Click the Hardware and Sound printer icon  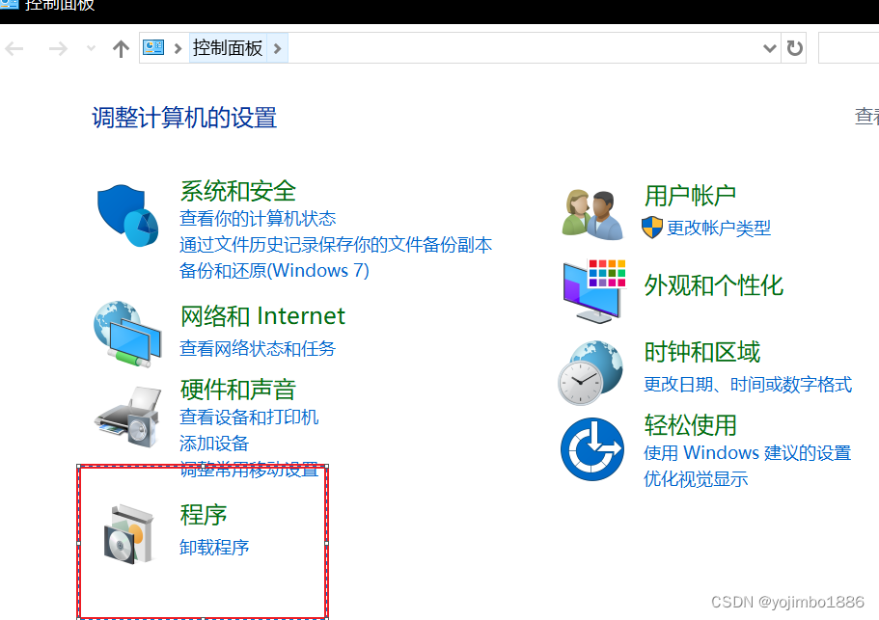(127, 417)
